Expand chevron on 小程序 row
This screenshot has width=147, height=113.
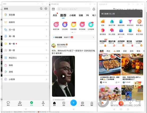46,79
